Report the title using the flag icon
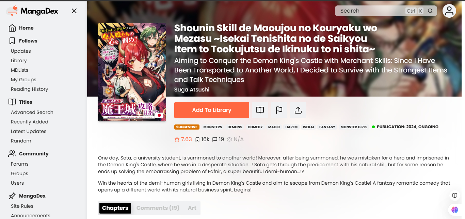This screenshot has width=465, height=219. point(279,110)
